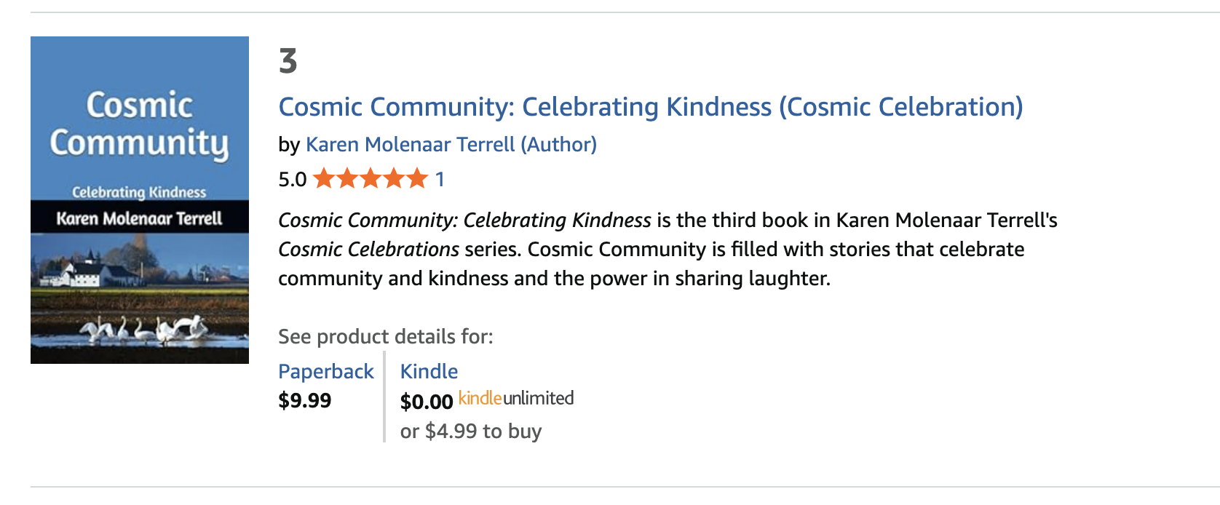This screenshot has height=505, width=1220.
Task: Open the review count "1" link
Action: pos(440,179)
